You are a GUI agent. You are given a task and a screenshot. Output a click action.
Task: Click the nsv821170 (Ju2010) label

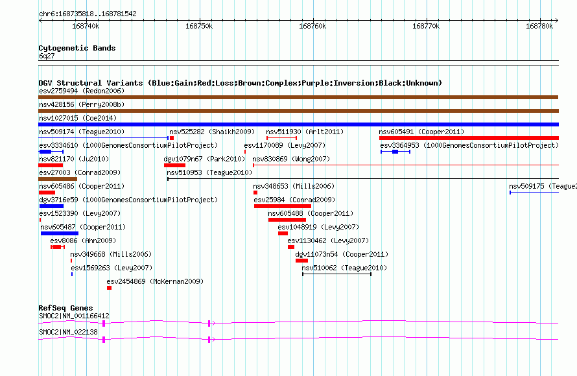point(74,159)
